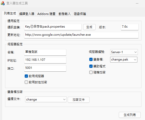145x120 pixels.
Task: Click the 生成列表 button
Action: (130, 115)
